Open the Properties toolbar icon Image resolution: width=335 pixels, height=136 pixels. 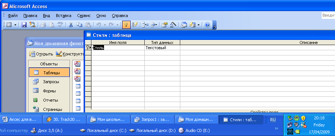click(x=164, y=25)
